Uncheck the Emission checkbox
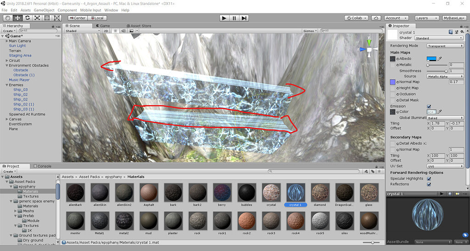Viewport: 470px width, 251px height. point(429,107)
